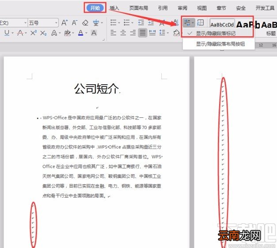Open the font name dropdown arrow
Screen dimensions: 277x248
(25, 23)
